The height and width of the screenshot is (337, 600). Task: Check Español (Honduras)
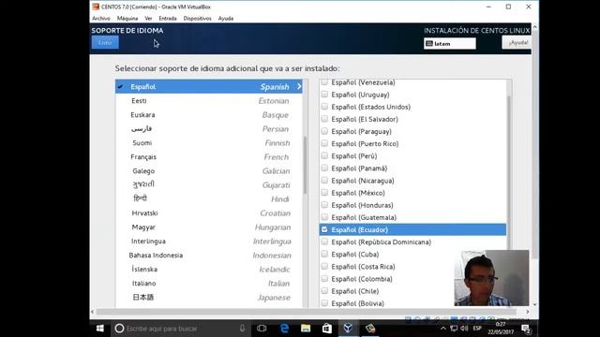point(324,205)
